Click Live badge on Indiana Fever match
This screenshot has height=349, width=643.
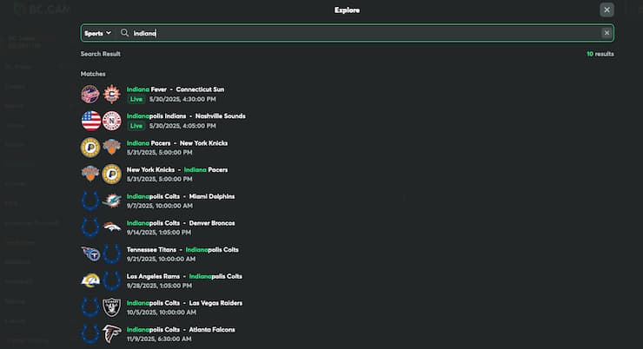click(136, 99)
